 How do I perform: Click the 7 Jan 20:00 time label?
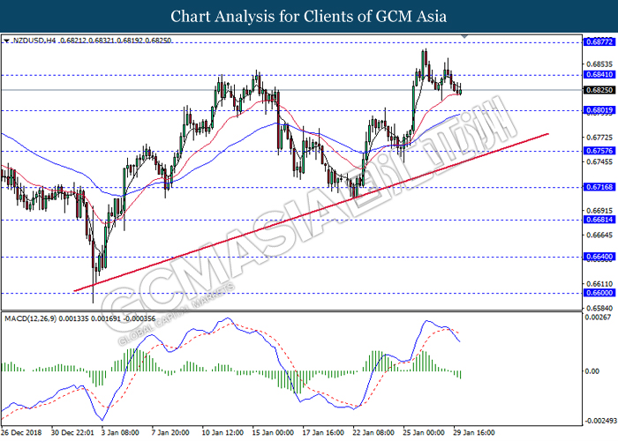170,432
